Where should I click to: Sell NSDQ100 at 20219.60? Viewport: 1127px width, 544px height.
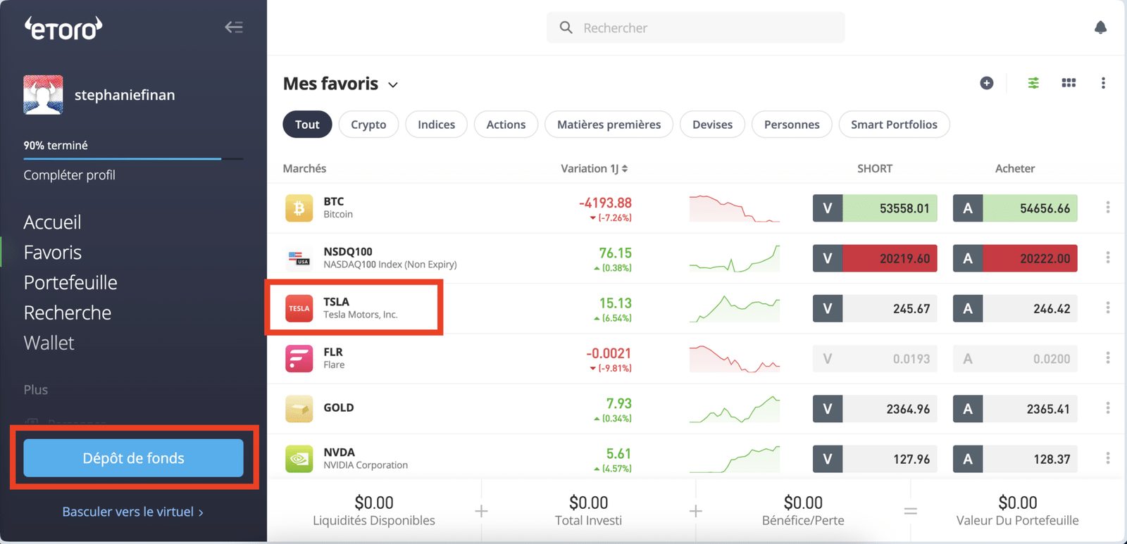875,258
